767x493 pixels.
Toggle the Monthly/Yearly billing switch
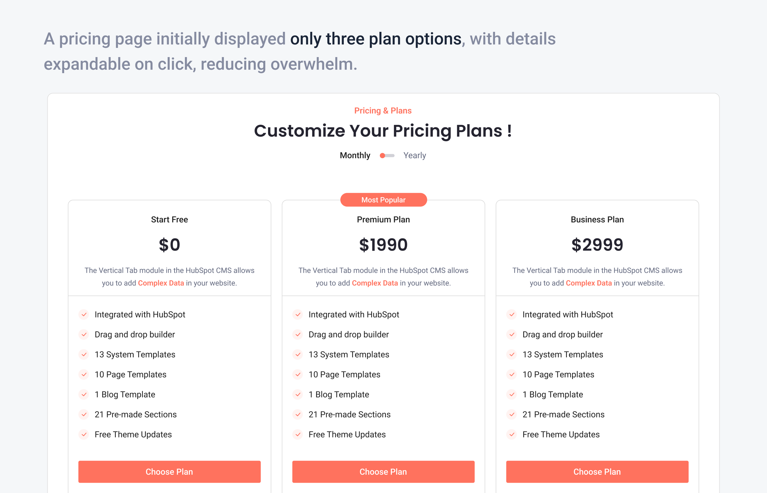387,155
